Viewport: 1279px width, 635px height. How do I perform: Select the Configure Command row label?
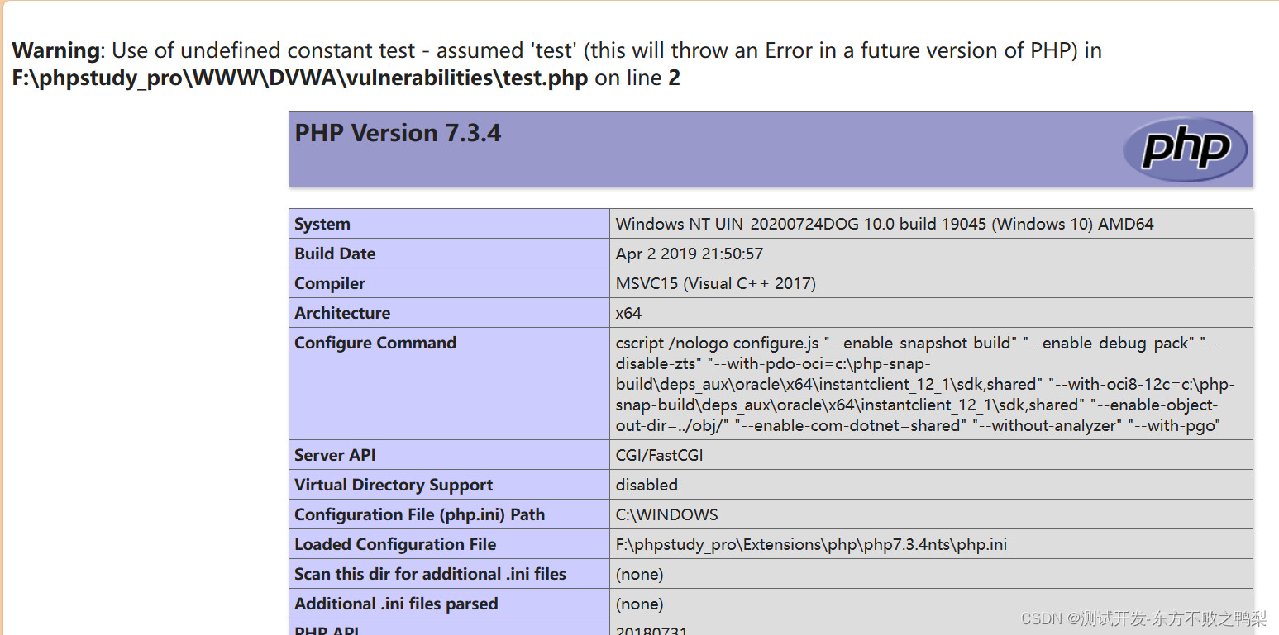click(375, 343)
